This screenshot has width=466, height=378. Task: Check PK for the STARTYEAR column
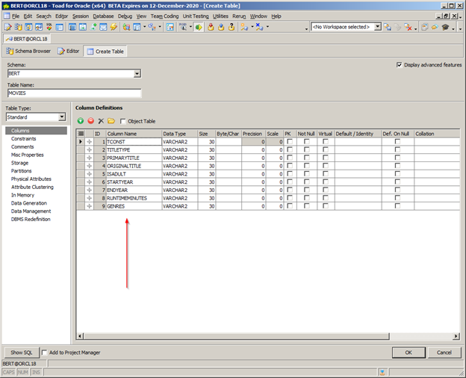click(290, 182)
